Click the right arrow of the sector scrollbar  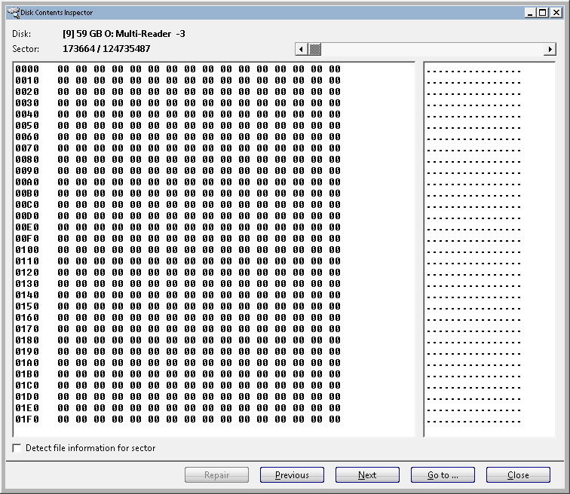pyautogui.click(x=550, y=50)
